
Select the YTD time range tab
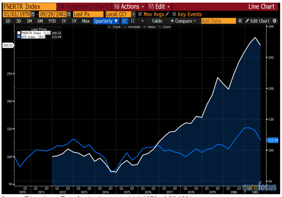52,21
